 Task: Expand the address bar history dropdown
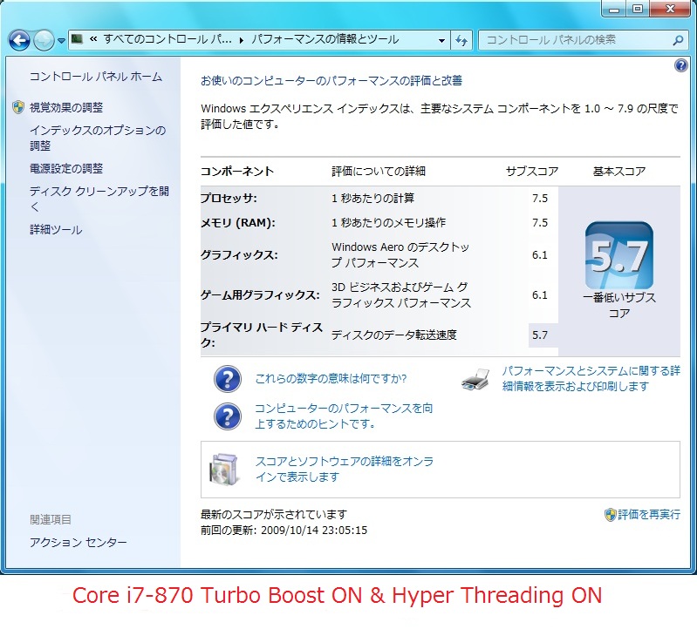click(441, 40)
